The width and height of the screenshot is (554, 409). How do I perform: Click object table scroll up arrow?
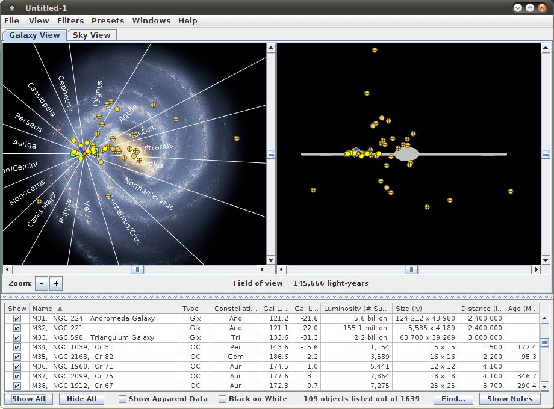click(x=544, y=318)
